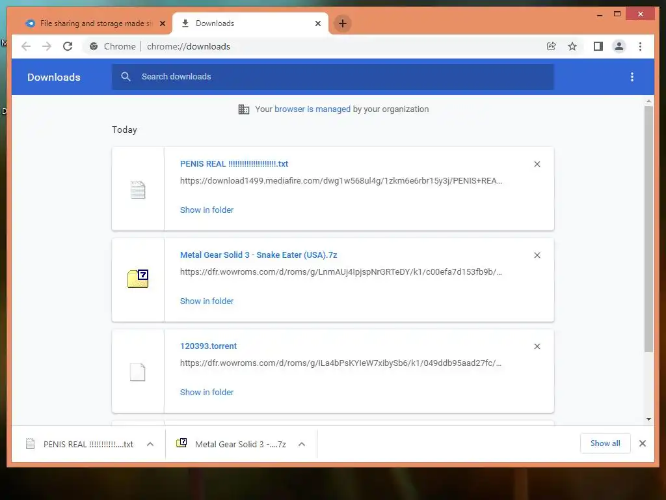This screenshot has height=500, width=666.
Task: Open PENIS REAL txt file link
Action: [x=234, y=163]
